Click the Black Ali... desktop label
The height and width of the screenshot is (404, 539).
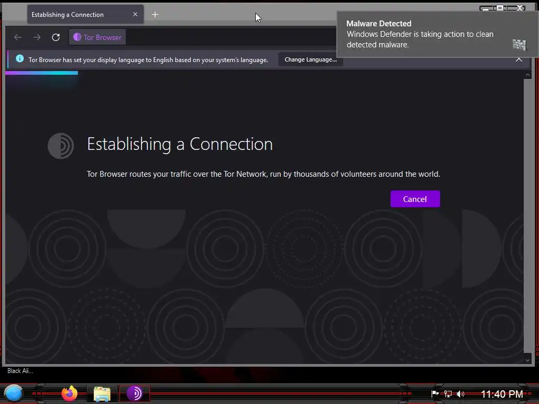click(x=21, y=371)
